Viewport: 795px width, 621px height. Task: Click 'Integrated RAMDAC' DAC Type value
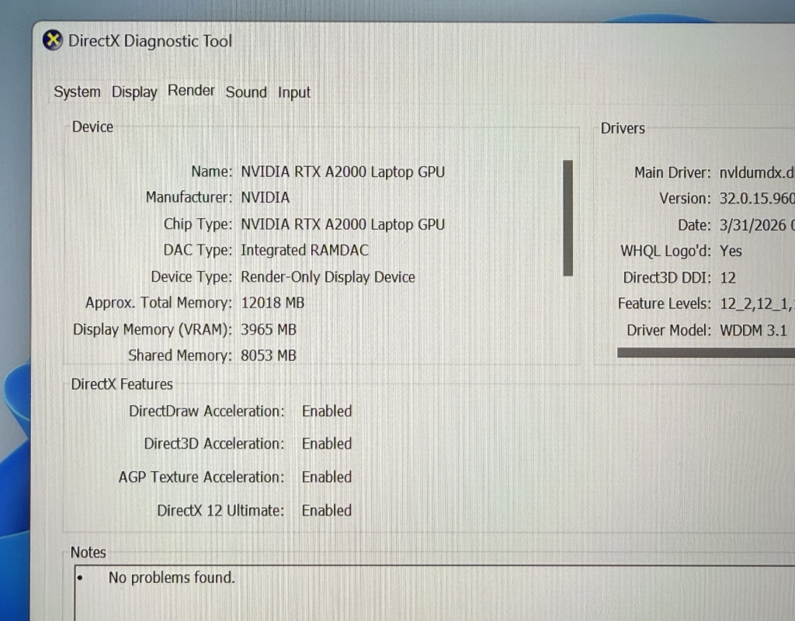click(x=304, y=250)
